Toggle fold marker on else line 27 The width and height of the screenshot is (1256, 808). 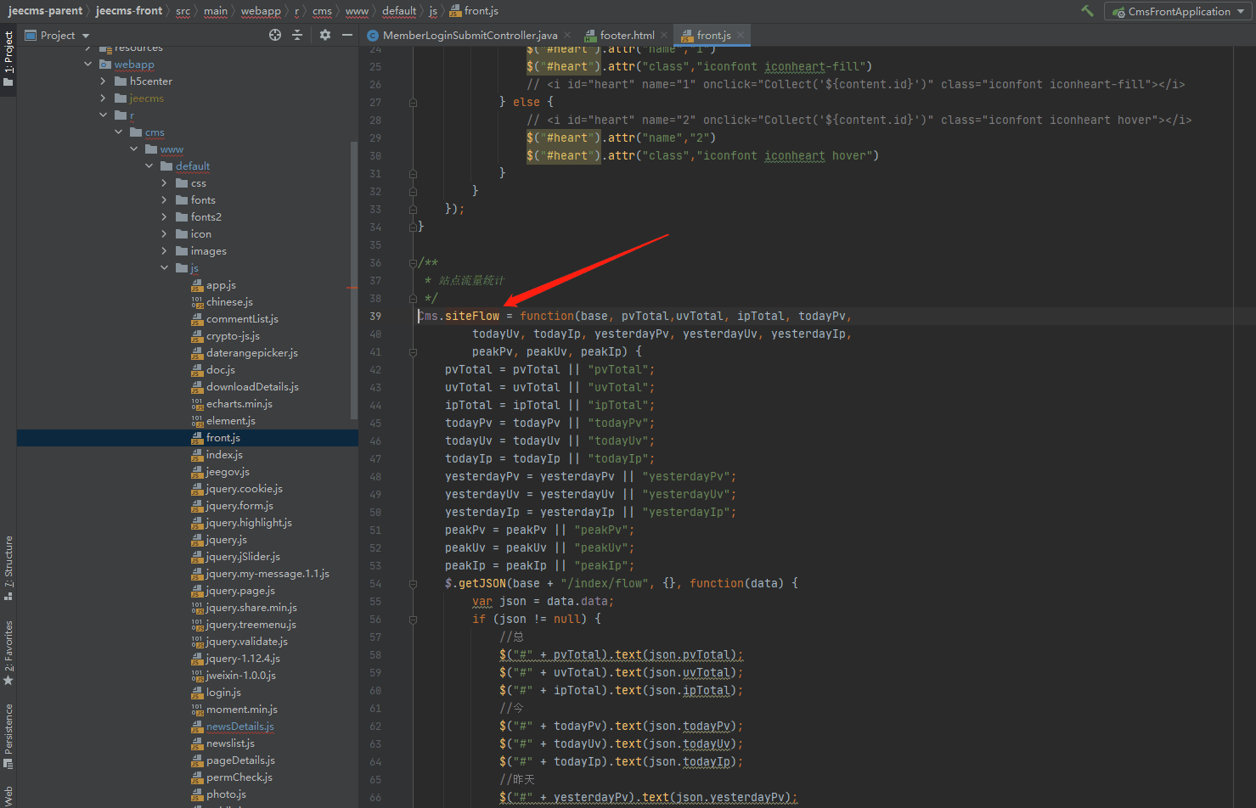(414, 102)
